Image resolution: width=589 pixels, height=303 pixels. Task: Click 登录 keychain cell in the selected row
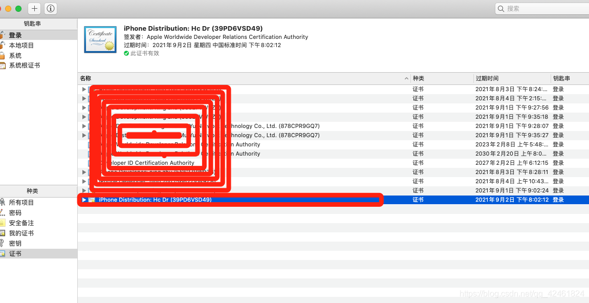point(558,200)
